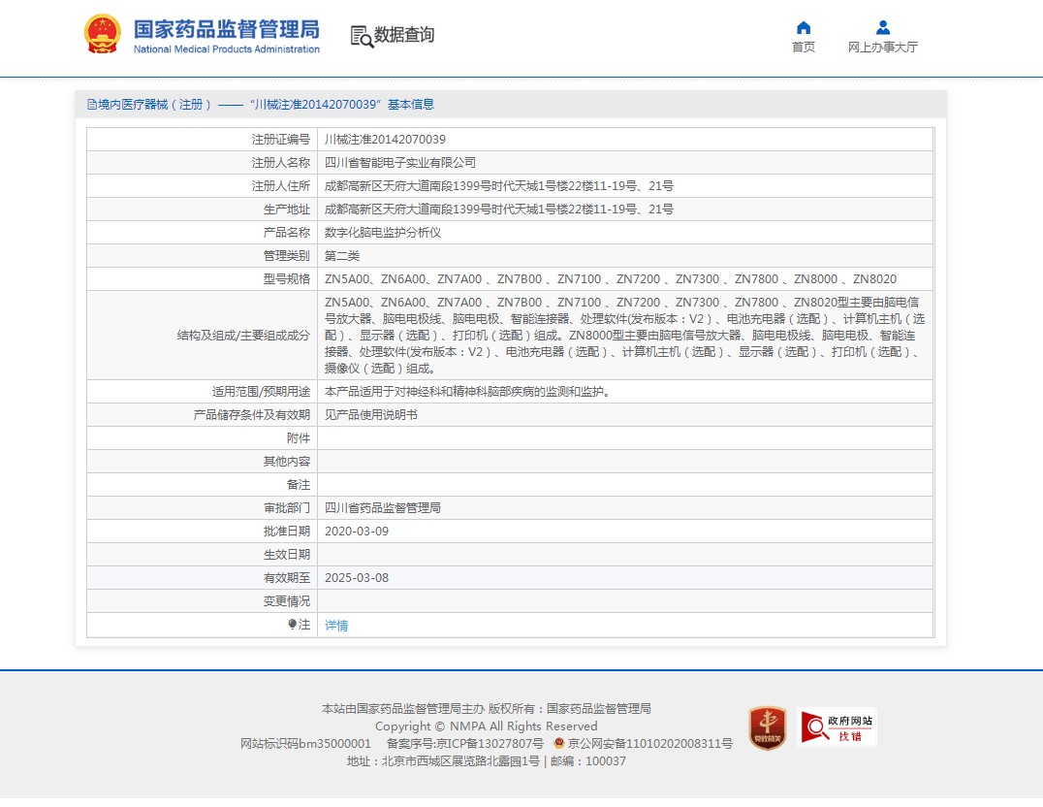Click the 注册人名称 row label

281,162
